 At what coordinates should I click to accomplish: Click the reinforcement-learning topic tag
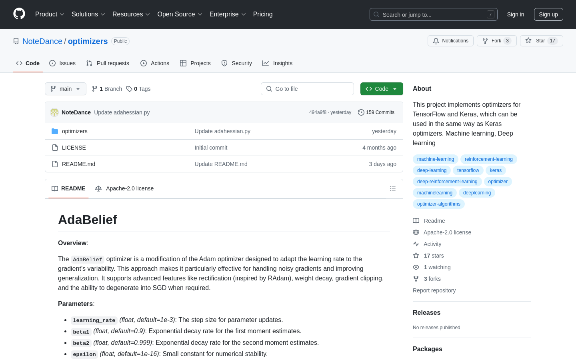[x=489, y=159]
